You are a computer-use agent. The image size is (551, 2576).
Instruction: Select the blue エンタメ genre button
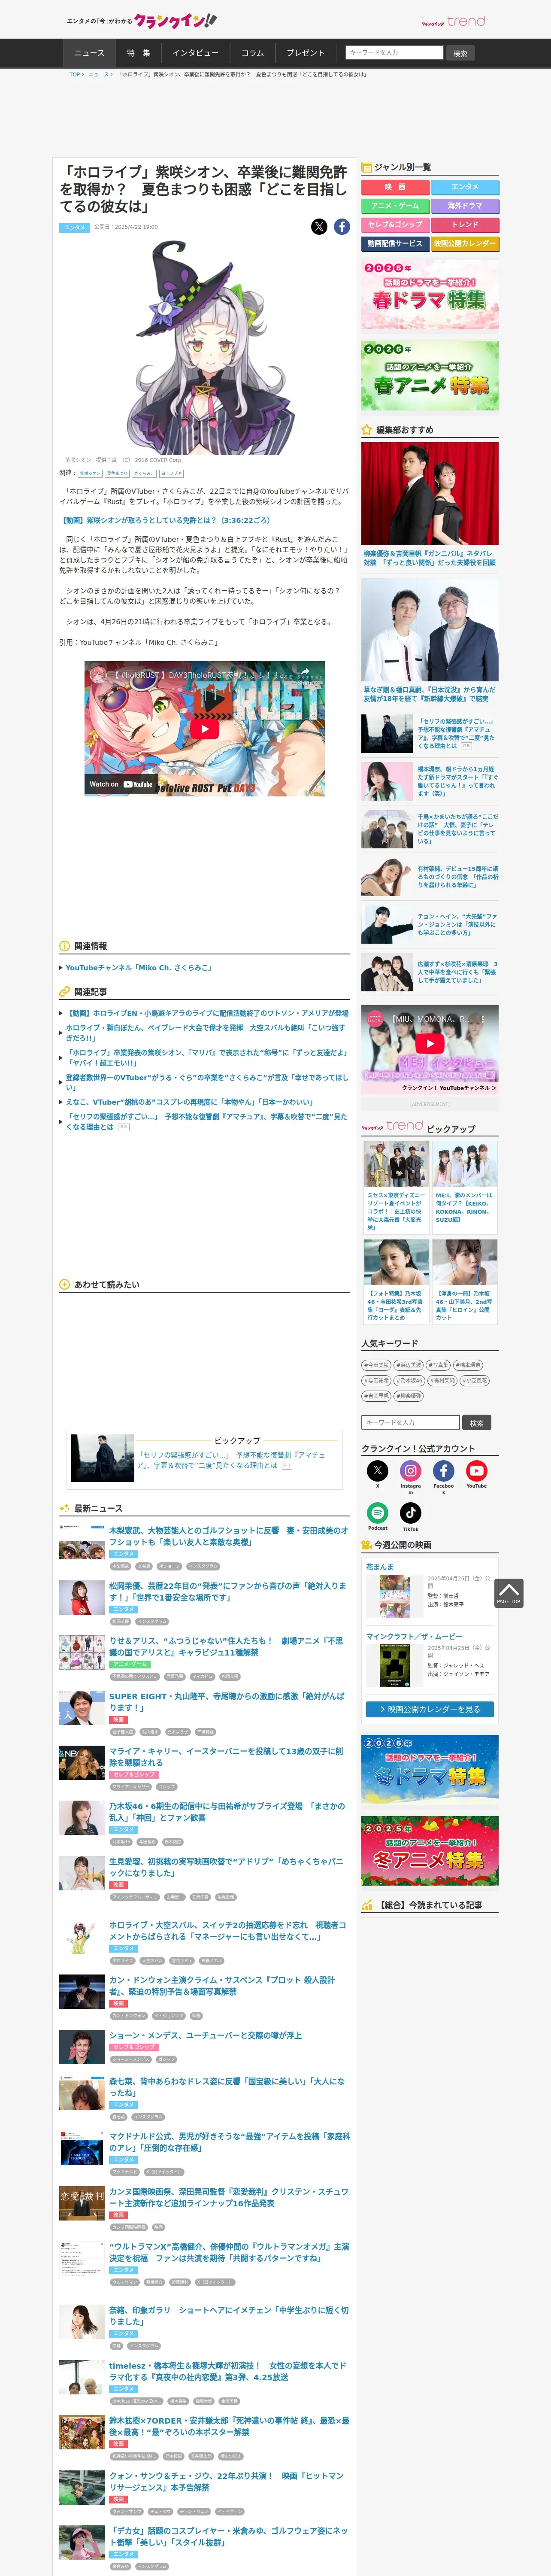465,187
